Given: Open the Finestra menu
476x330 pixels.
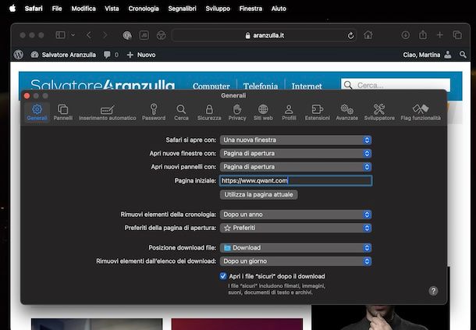Looking at the screenshot, I should pyautogui.click(x=250, y=9).
